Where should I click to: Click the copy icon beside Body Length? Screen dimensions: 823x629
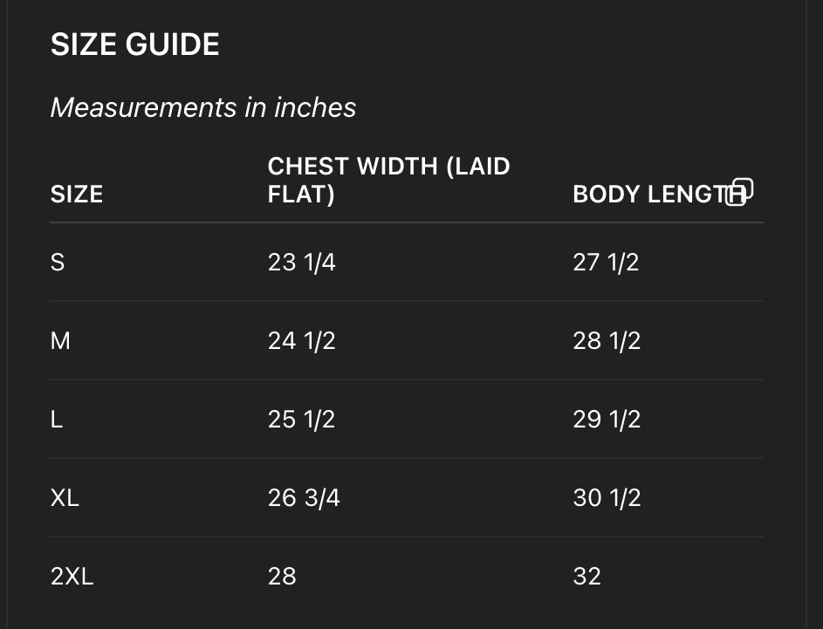(x=739, y=191)
